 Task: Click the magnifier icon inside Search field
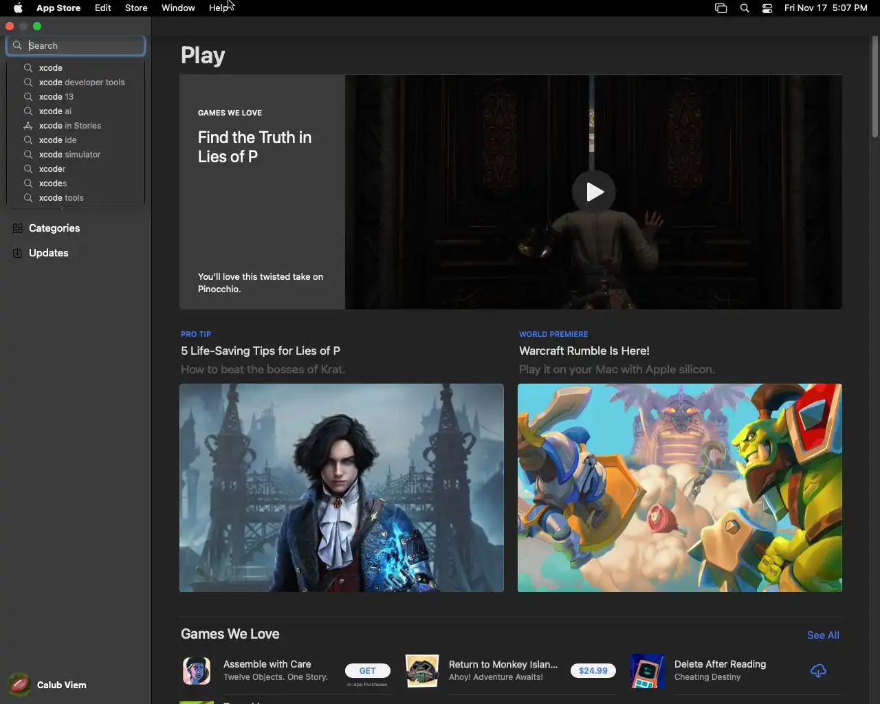coord(17,45)
